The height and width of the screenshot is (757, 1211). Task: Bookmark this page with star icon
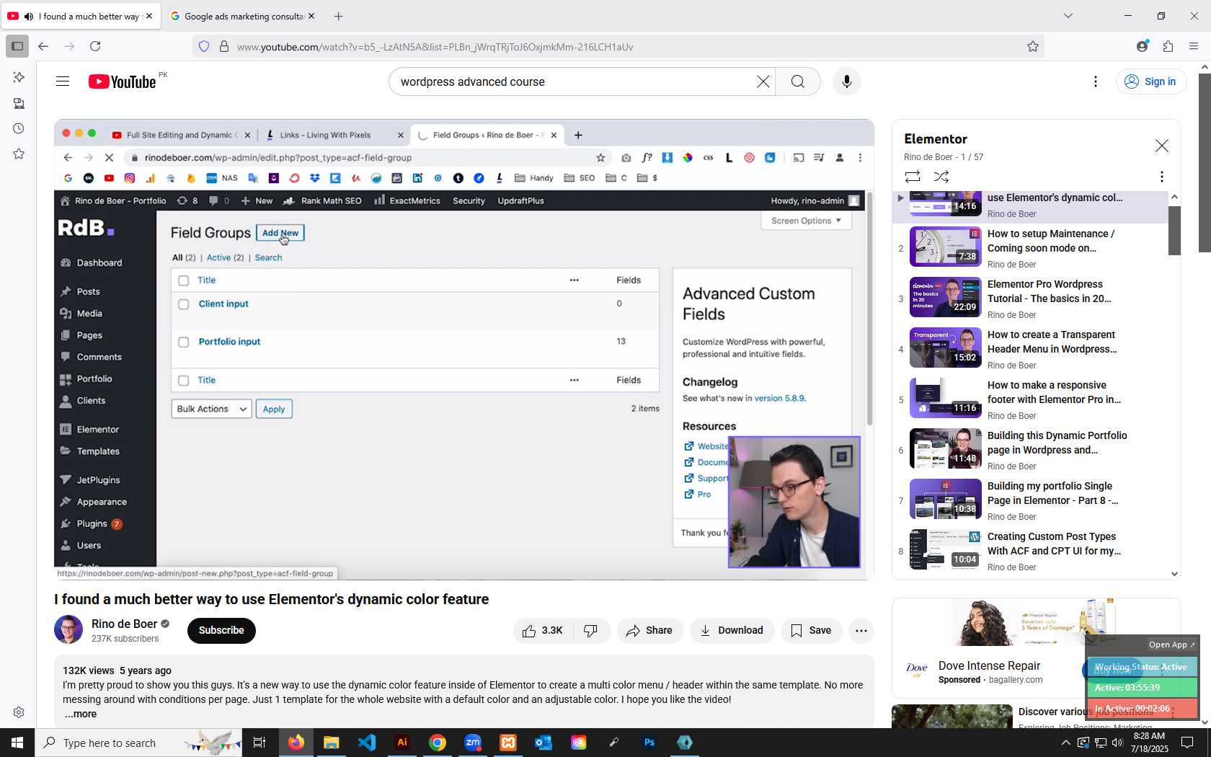[1033, 47]
